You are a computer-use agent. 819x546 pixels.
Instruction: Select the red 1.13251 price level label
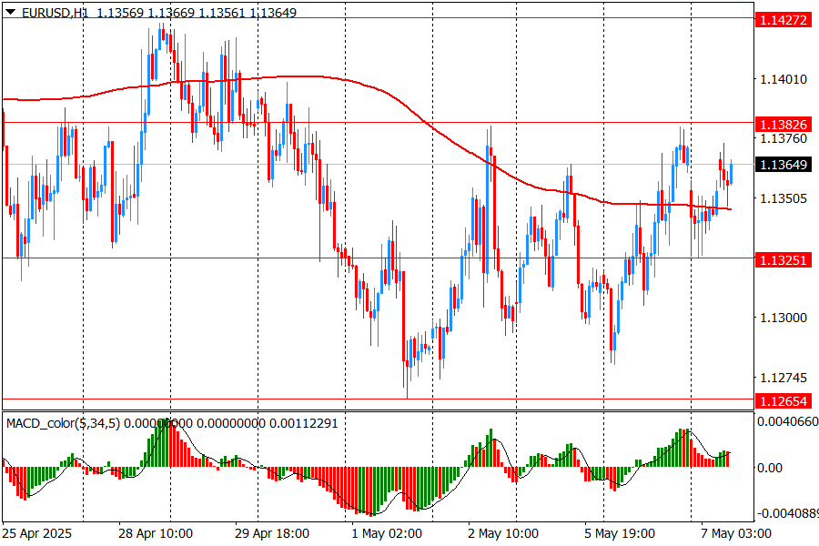click(x=783, y=259)
